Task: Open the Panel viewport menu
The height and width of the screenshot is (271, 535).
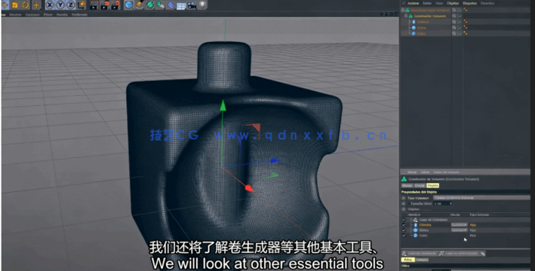Action: click(62, 14)
